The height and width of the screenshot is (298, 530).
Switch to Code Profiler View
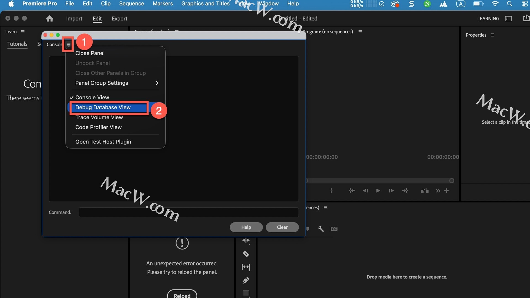click(x=98, y=127)
